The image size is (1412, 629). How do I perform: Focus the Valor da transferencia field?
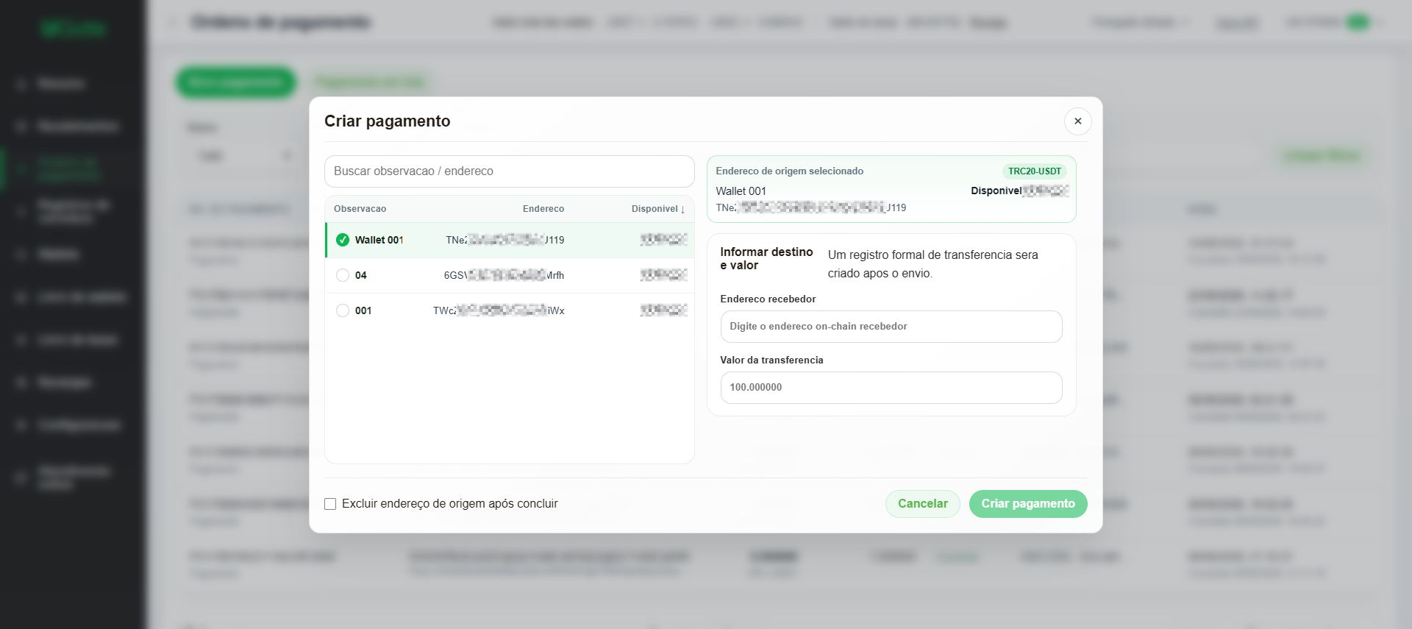coord(891,388)
